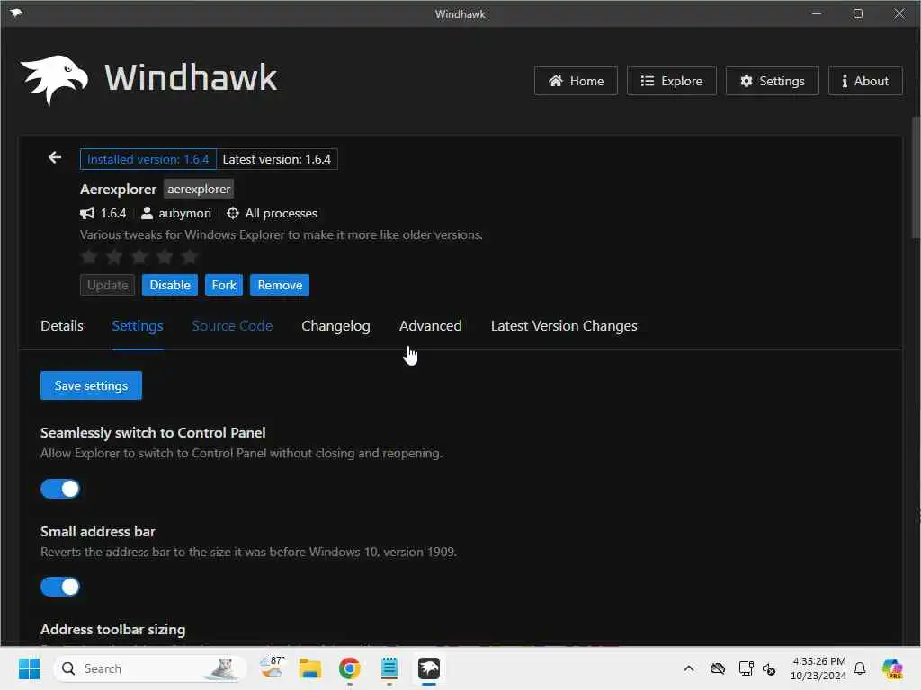Viewport: 921px width, 690px height.
Task: Select Installed version: 1.6.4
Action: (x=148, y=159)
